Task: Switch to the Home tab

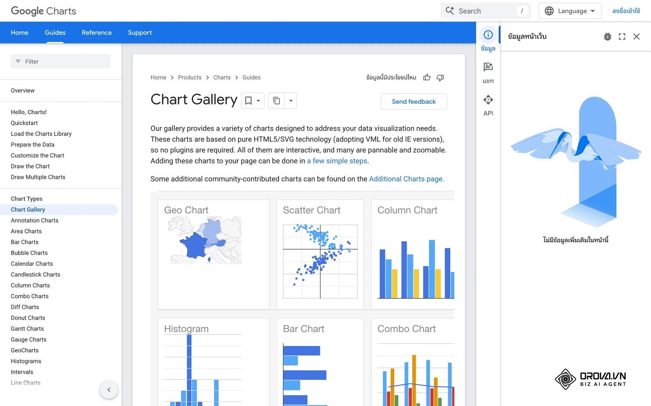Action: tap(20, 32)
